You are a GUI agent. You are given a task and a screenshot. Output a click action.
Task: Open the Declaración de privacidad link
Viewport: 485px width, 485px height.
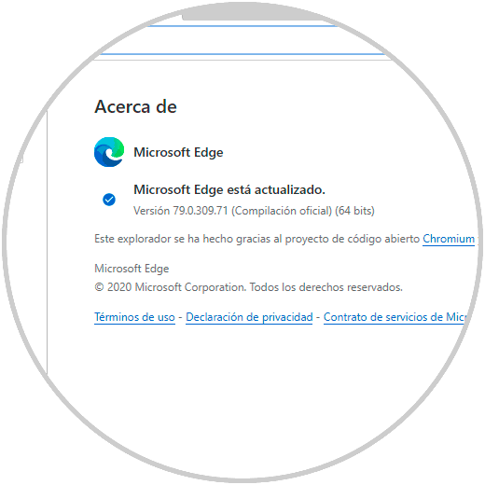[x=249, y=317]
